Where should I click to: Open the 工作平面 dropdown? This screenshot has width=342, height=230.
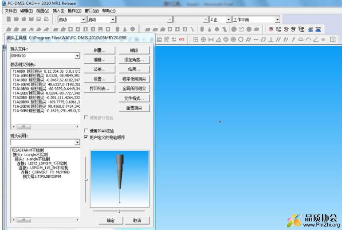click(x=277, y=19)
